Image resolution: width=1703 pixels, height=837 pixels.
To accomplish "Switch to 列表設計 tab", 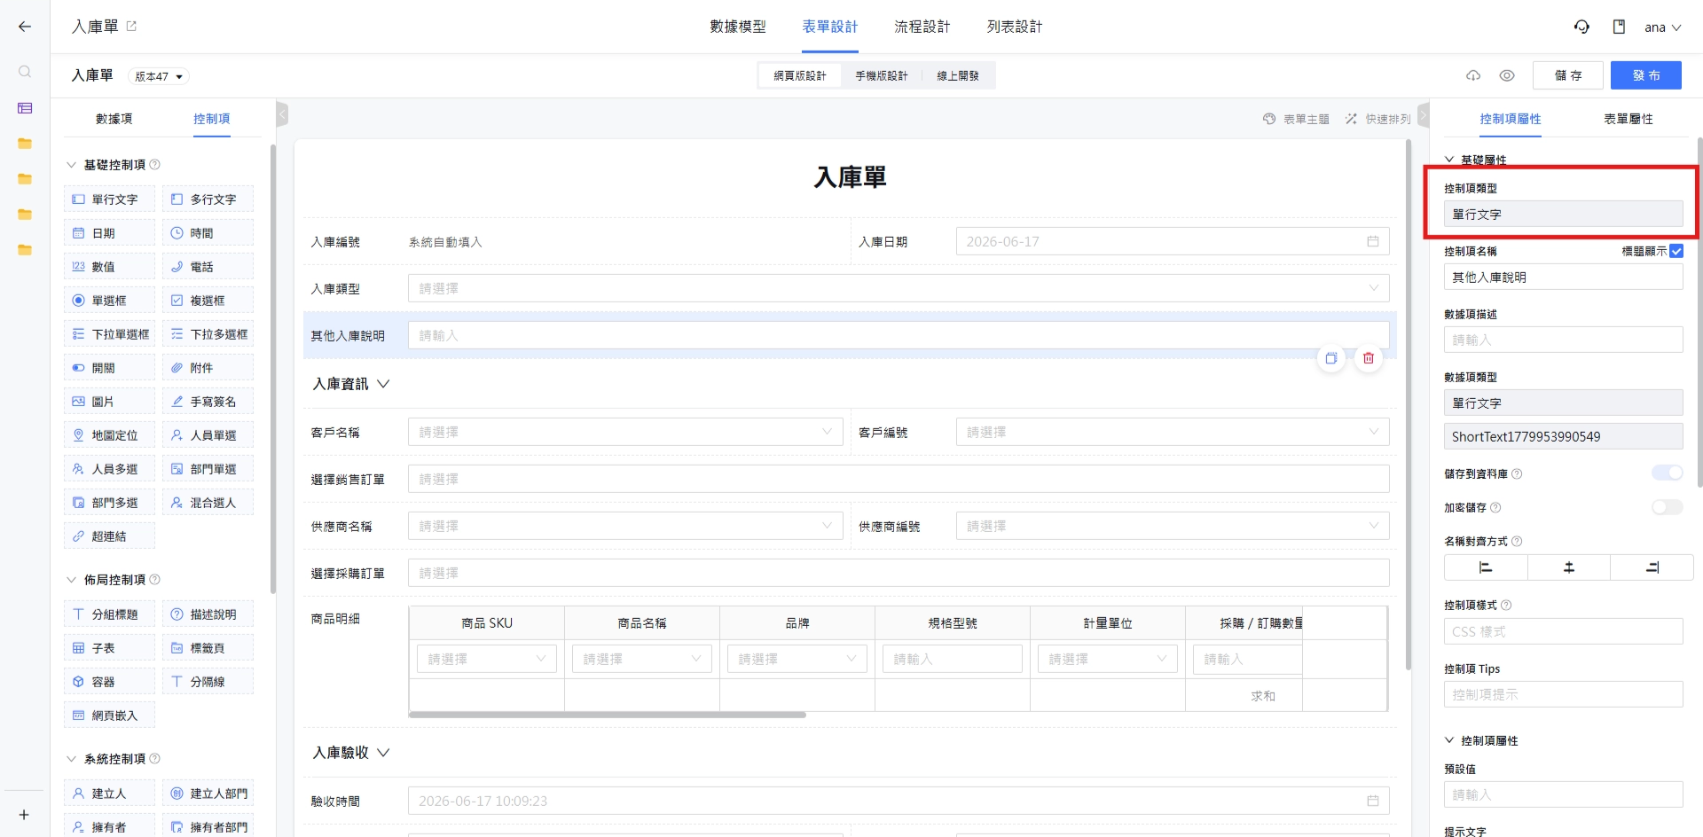I will tap(1015, 27).
